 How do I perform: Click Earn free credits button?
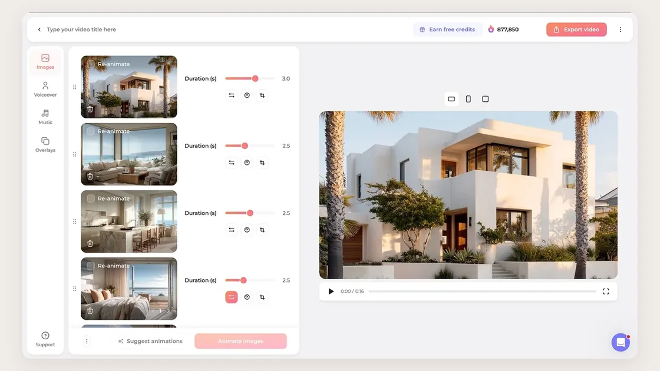pyautogui.click(x=447, y=29)
